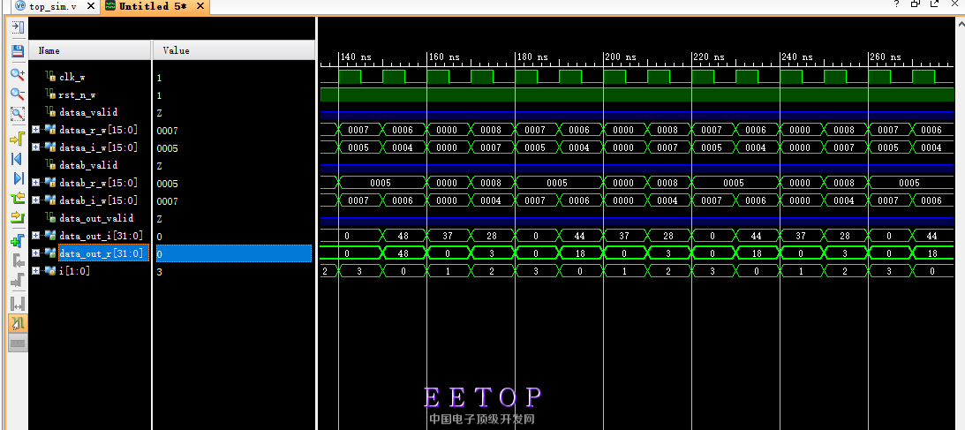
Task: Click the 200 ns time ruler label
Action: click(x=621, y=57)
